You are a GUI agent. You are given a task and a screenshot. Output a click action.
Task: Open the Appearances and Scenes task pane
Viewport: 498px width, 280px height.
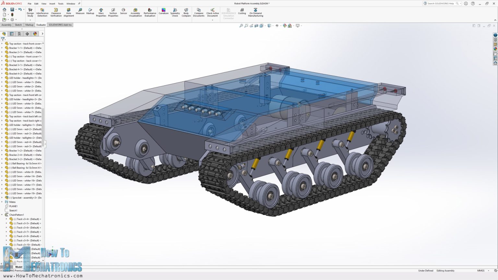pos(495,48)
